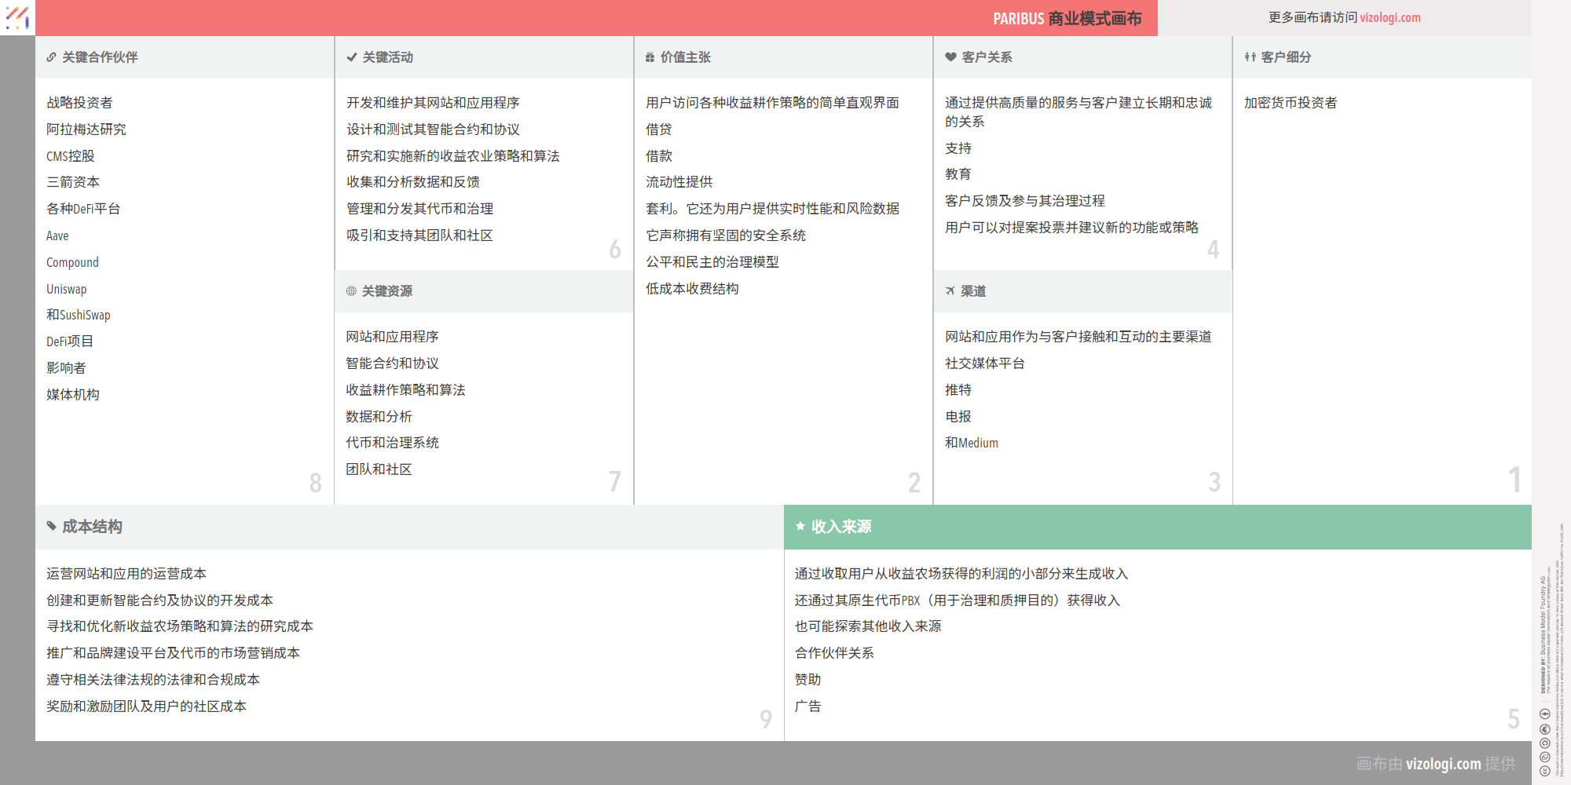Click the gift icon beside 价值主张
Screen dimensions: 1571x785
[650, 57]
